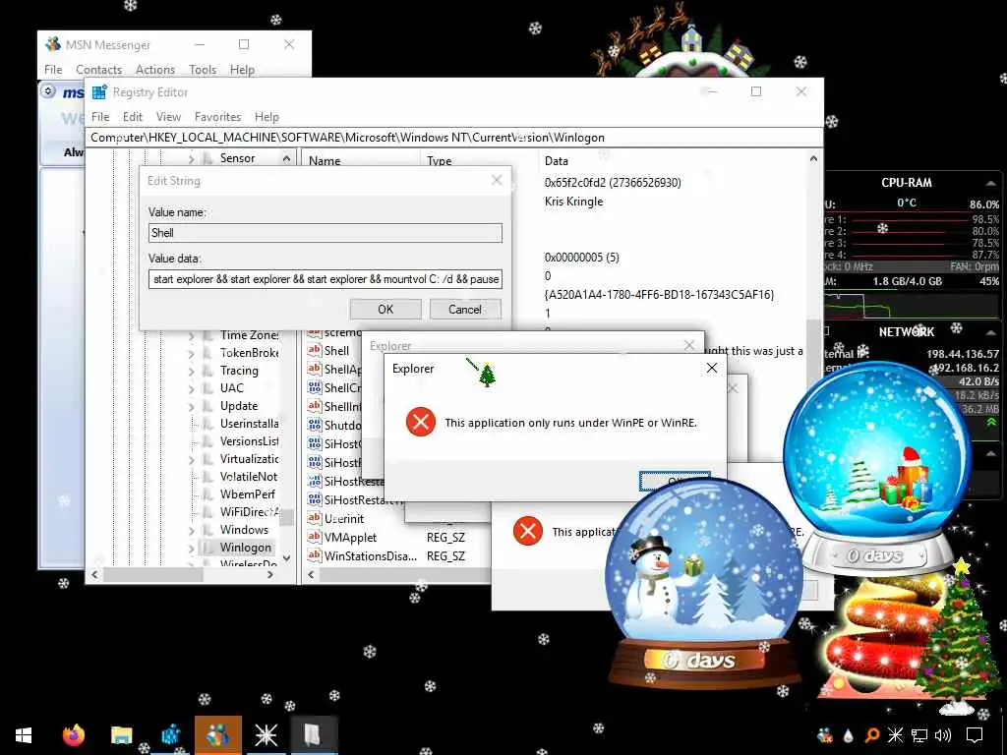The height and width of the screenshot is (755, 1007).
Task: Launch Firefox from the taskbar
Action: point(73,734)
